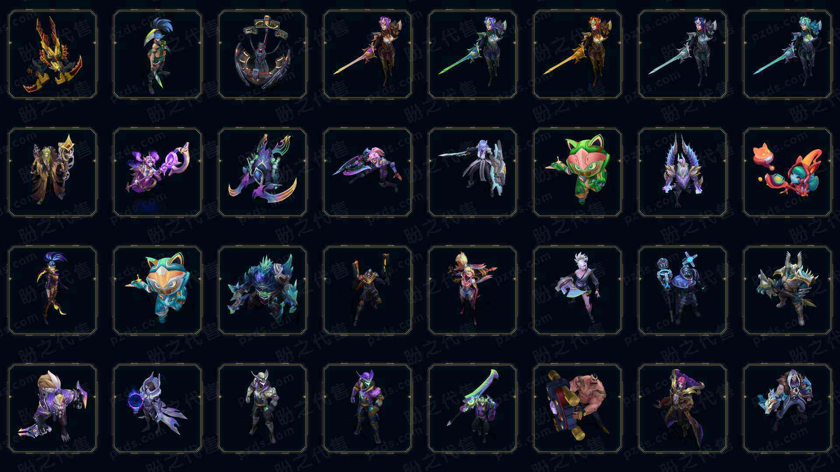Open the purple mermaid with crescent staff skin
The height and width of the screenshot is (472, 840).
click(157, 172)
